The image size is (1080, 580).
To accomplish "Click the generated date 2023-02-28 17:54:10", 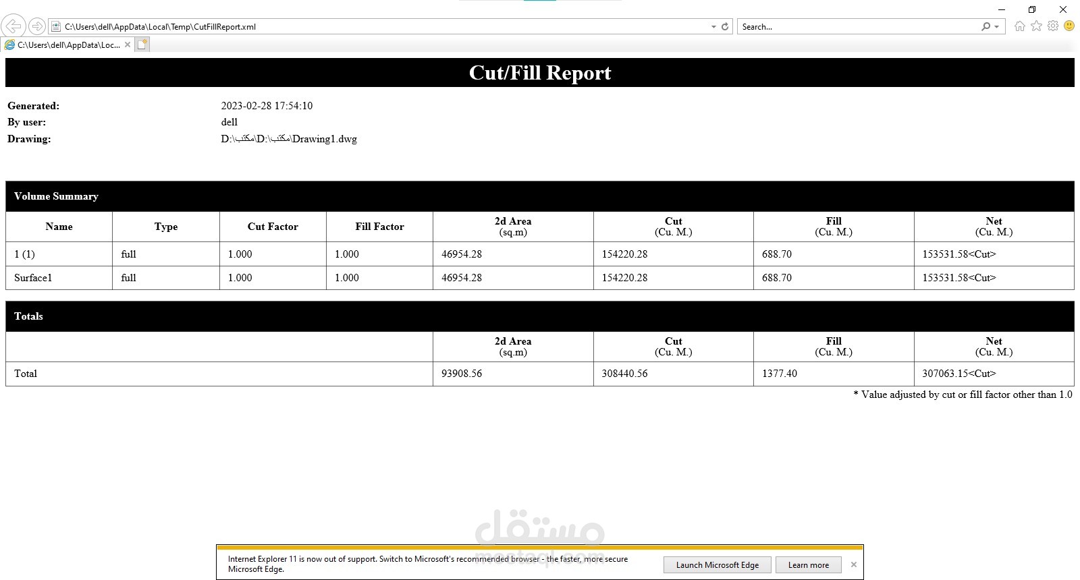I will [267, 106].
